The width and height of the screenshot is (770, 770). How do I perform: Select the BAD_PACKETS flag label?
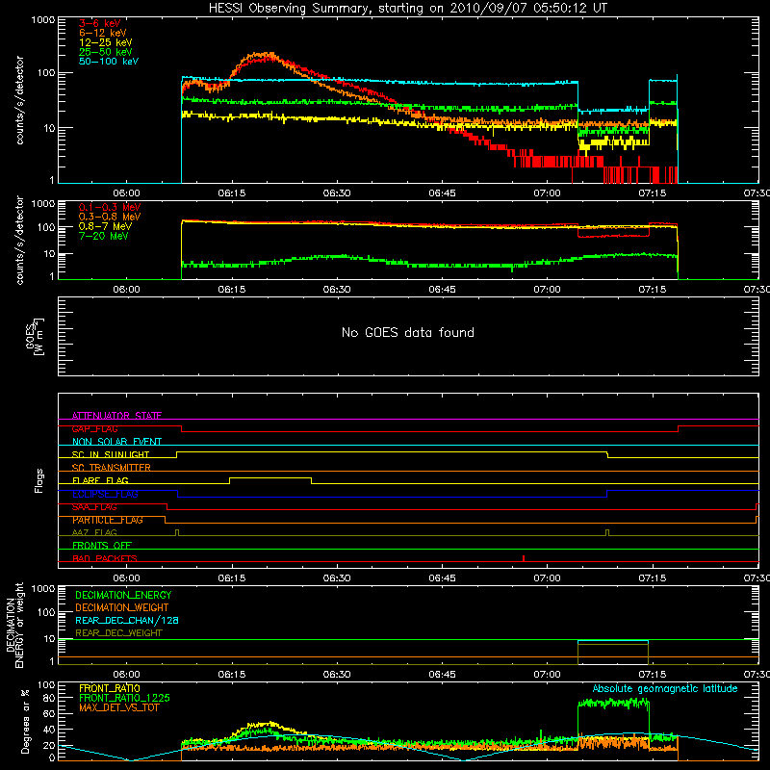click(x=105, y=558)
